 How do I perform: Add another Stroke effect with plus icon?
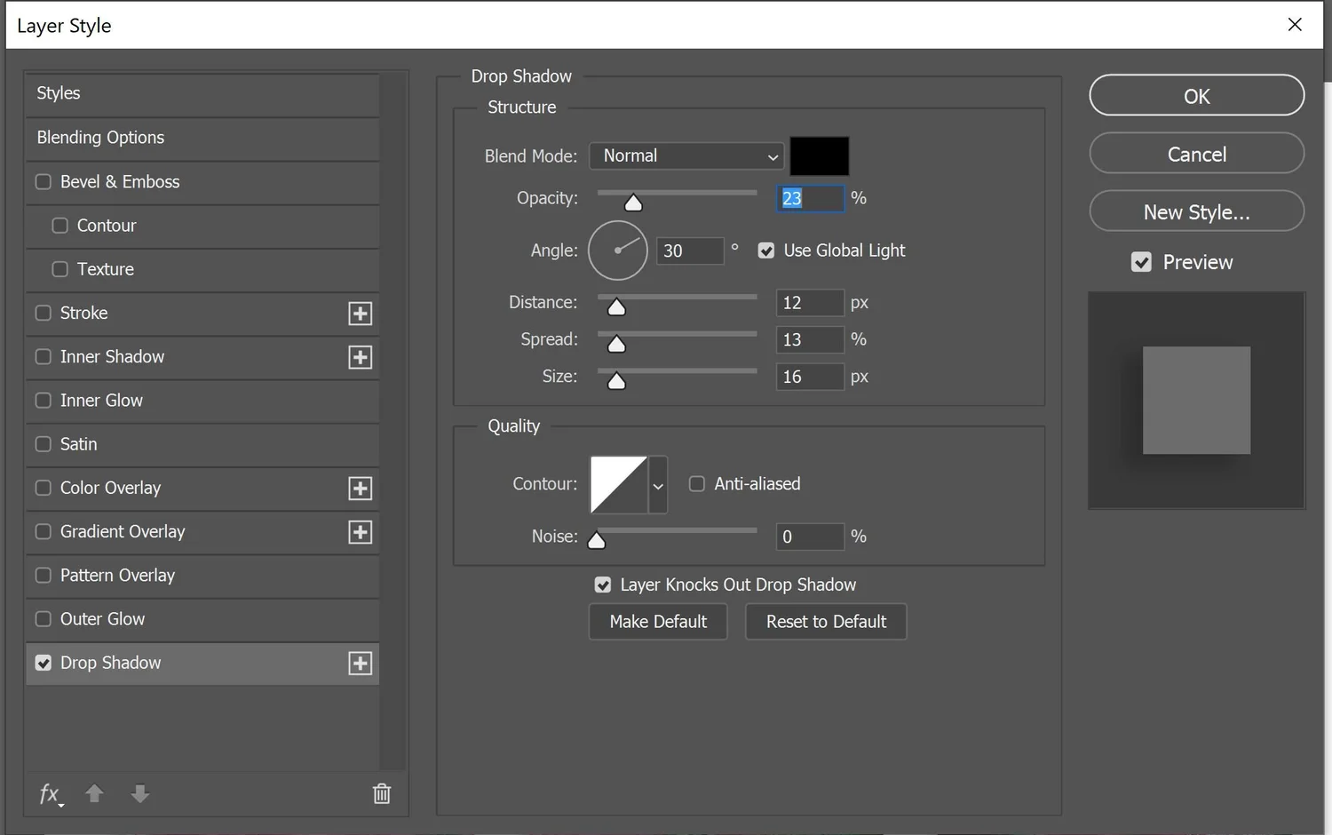point(360,314)
